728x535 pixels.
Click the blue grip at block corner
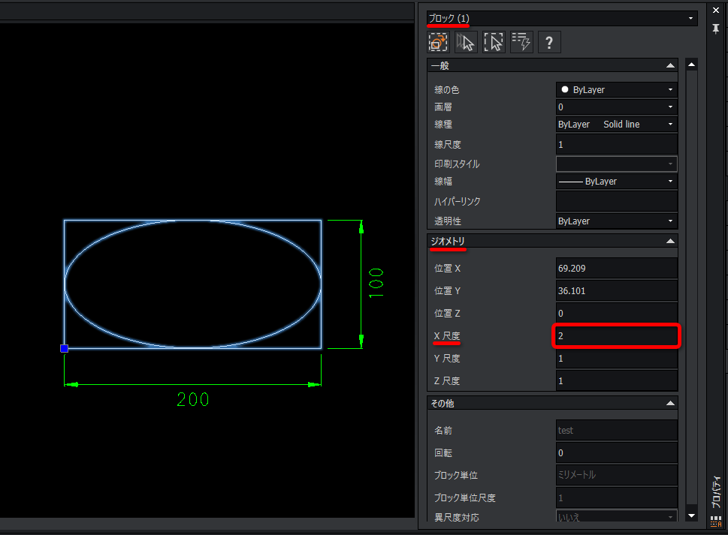(64, 348)
